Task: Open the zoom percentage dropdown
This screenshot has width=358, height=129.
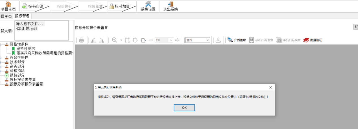Action: tap(171, 40)
